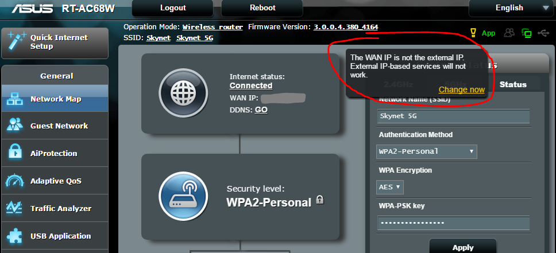Click the Guest Network people icon

pyautogui.click(x=15, y=126)
